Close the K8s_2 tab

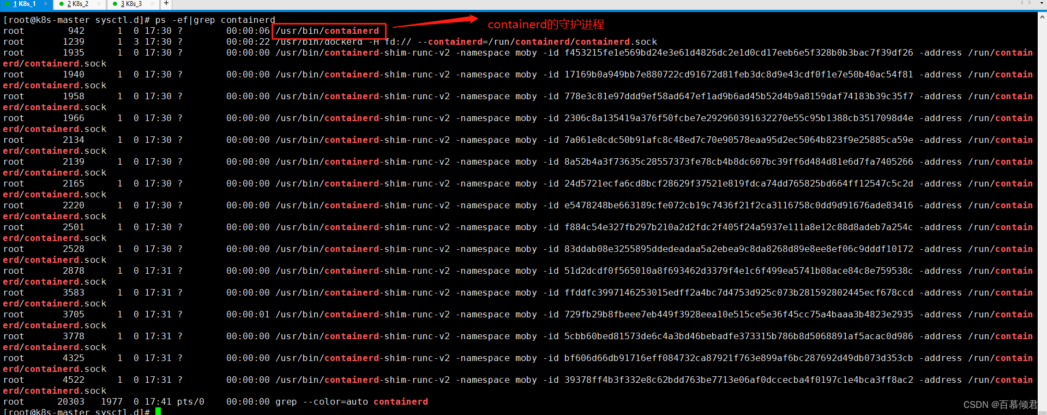pyautogui.click(x=99, y=4)
